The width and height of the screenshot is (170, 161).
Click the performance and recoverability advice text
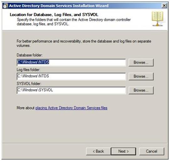tap(84, 43)
